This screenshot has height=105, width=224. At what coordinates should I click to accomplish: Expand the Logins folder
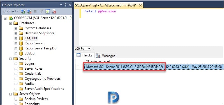pyautogui.click(x=16, y=64)
